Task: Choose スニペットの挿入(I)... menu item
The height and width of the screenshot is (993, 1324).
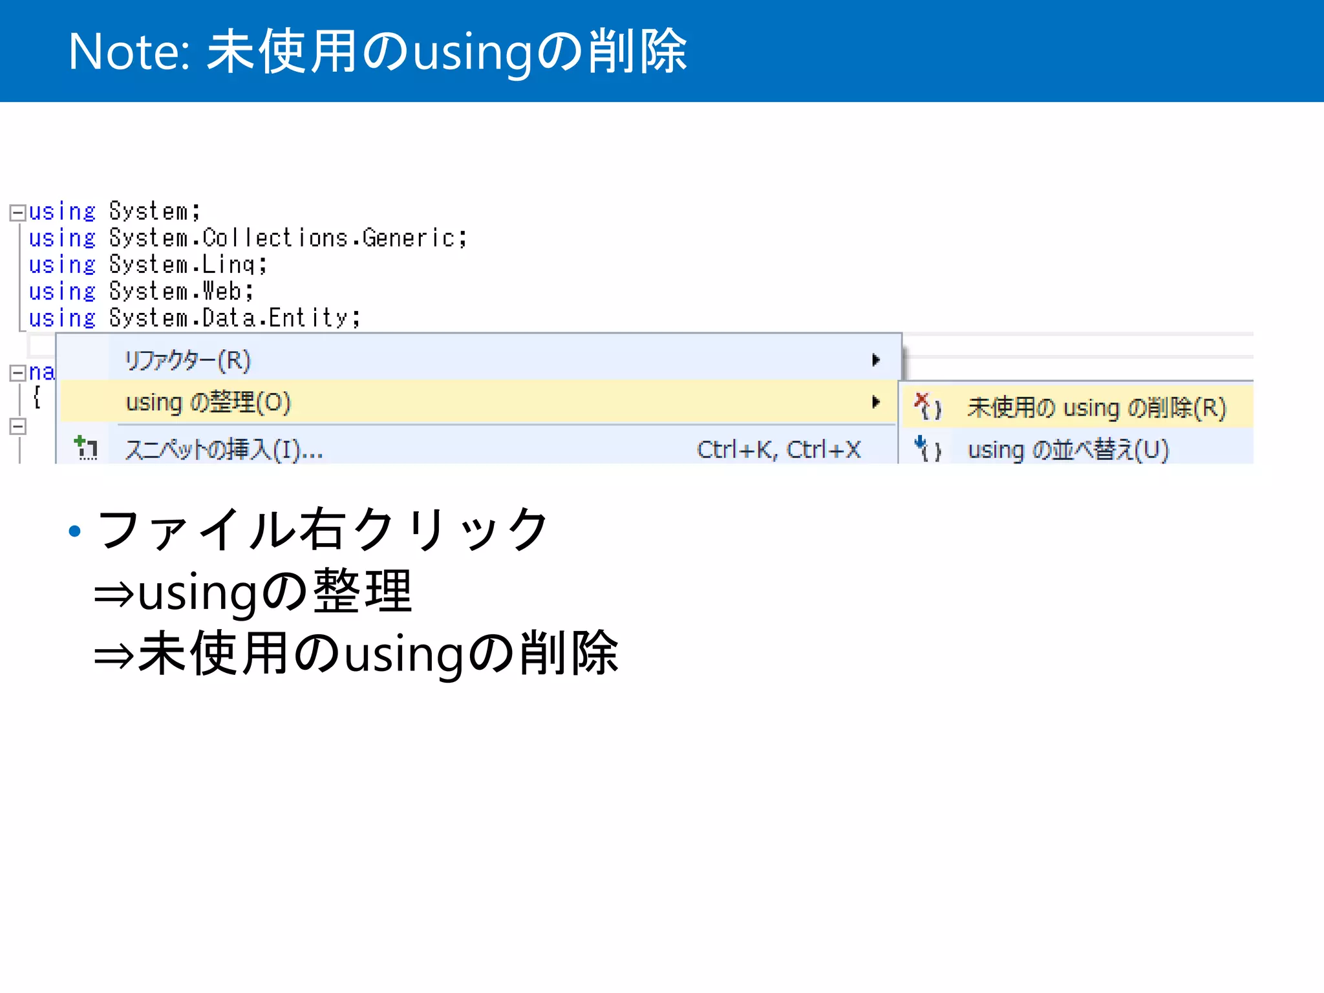Action: pos(478,448)
